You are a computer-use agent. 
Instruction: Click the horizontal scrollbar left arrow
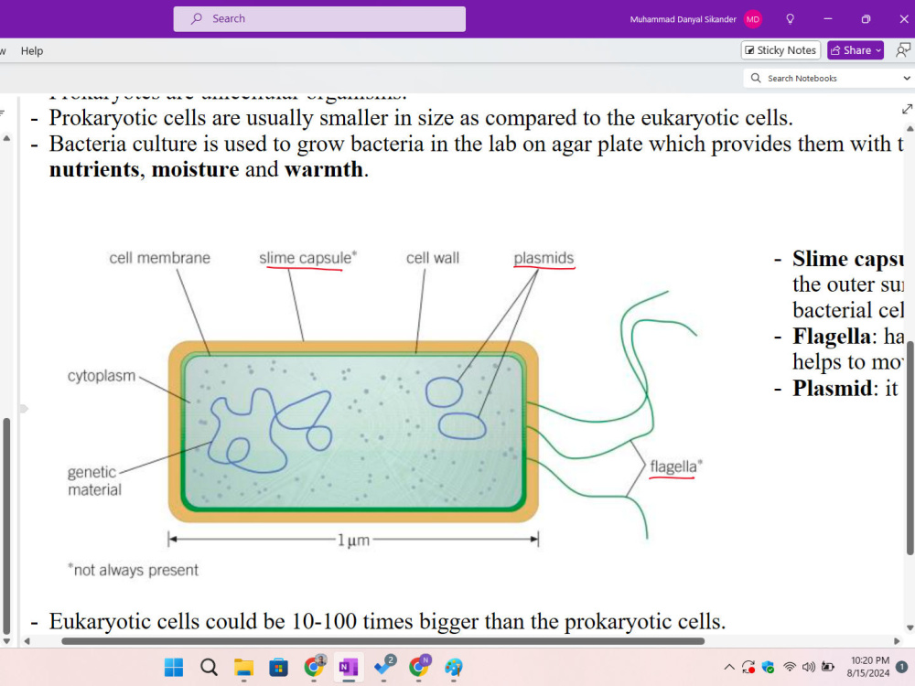[27, 641]
